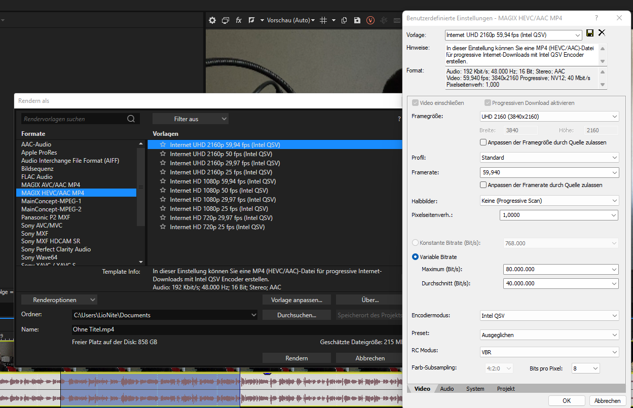Click the Rendern button
This screenshot has width=633, height=408.
pos(296,358)
